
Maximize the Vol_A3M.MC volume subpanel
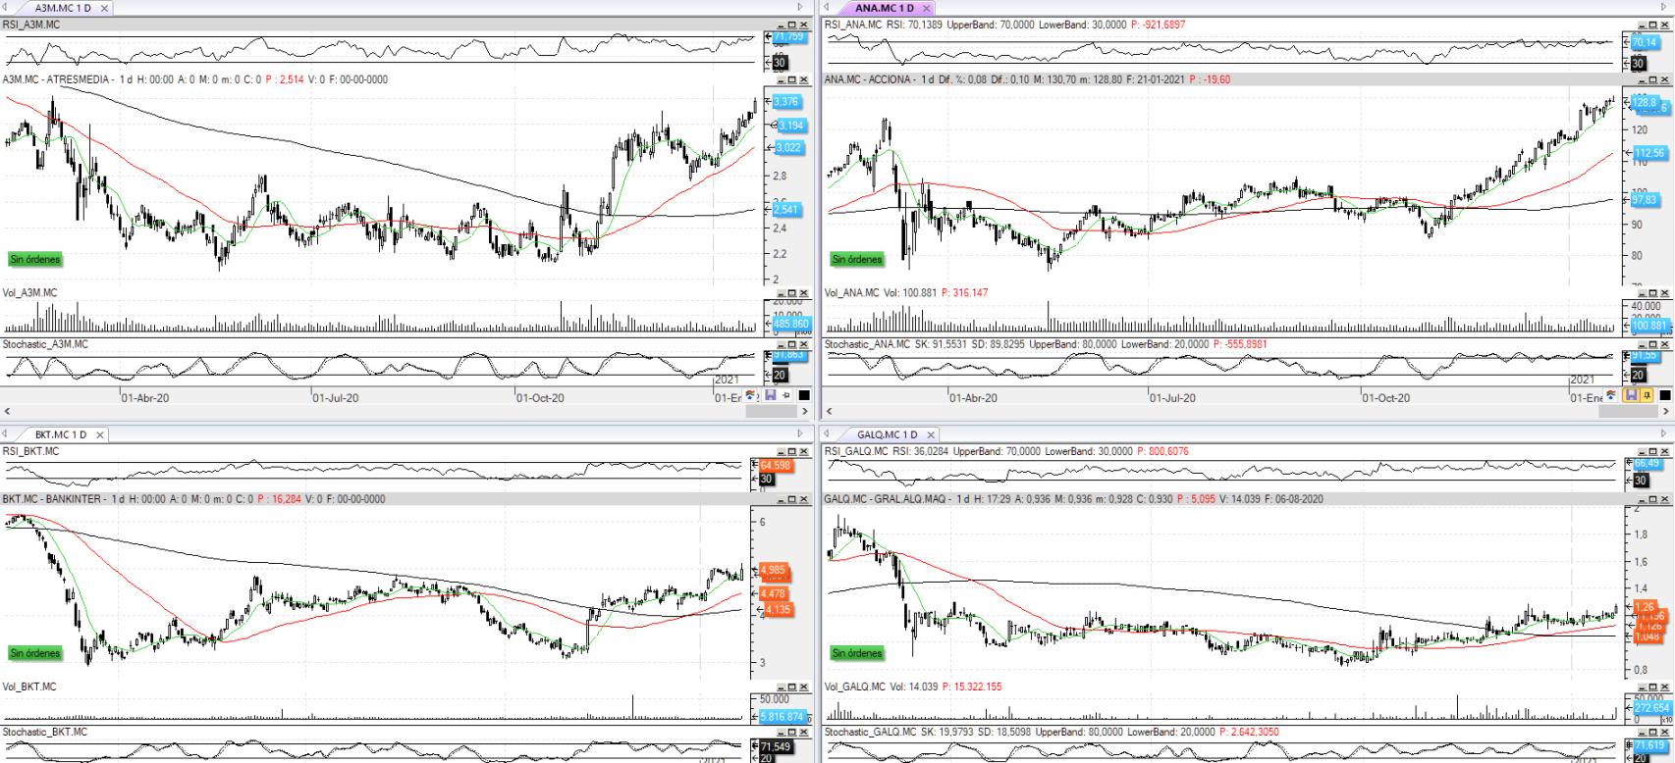coord(791,293)
